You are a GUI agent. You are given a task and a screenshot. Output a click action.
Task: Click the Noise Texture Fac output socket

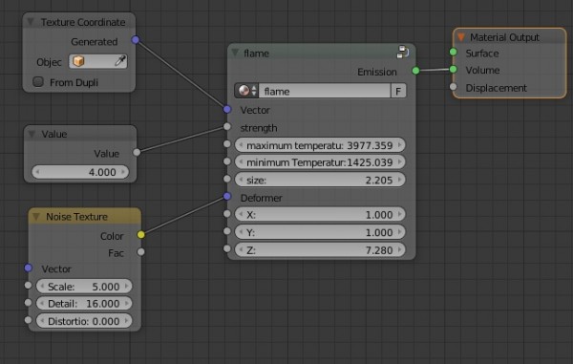coord(141,252)
